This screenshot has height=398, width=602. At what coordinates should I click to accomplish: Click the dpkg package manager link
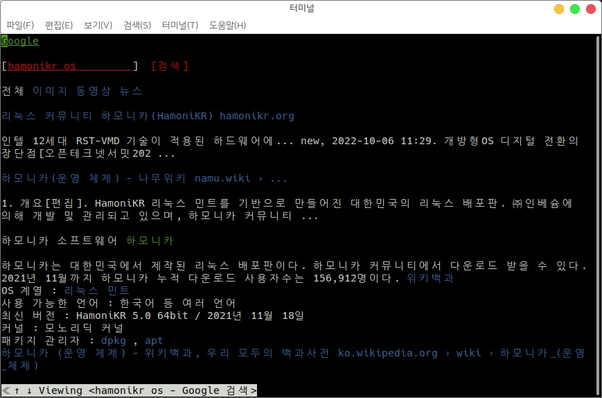point(114,340)
